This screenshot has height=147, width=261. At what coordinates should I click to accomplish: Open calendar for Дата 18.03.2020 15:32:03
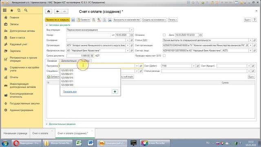pyautogui.click(x=201, y=35)
